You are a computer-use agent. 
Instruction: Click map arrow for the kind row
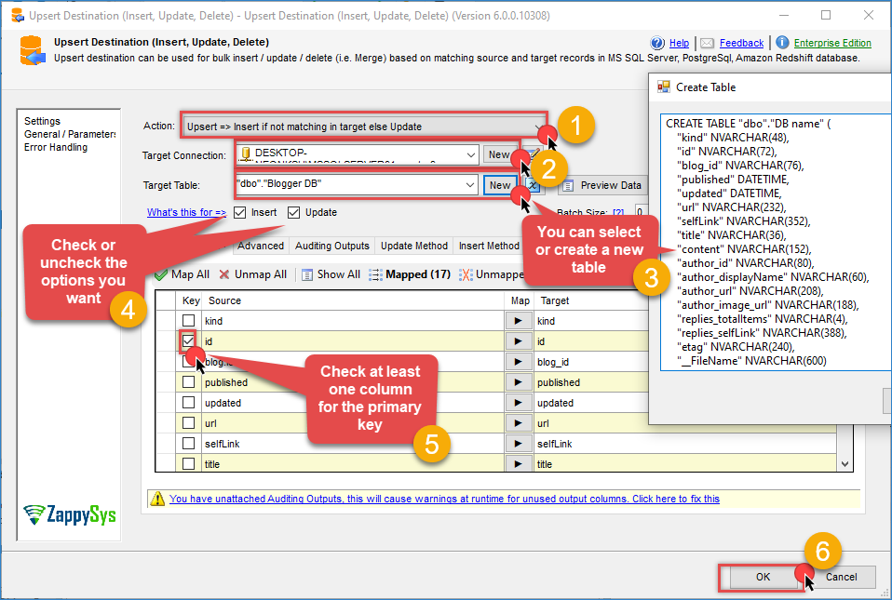click(x=517, y=321)
